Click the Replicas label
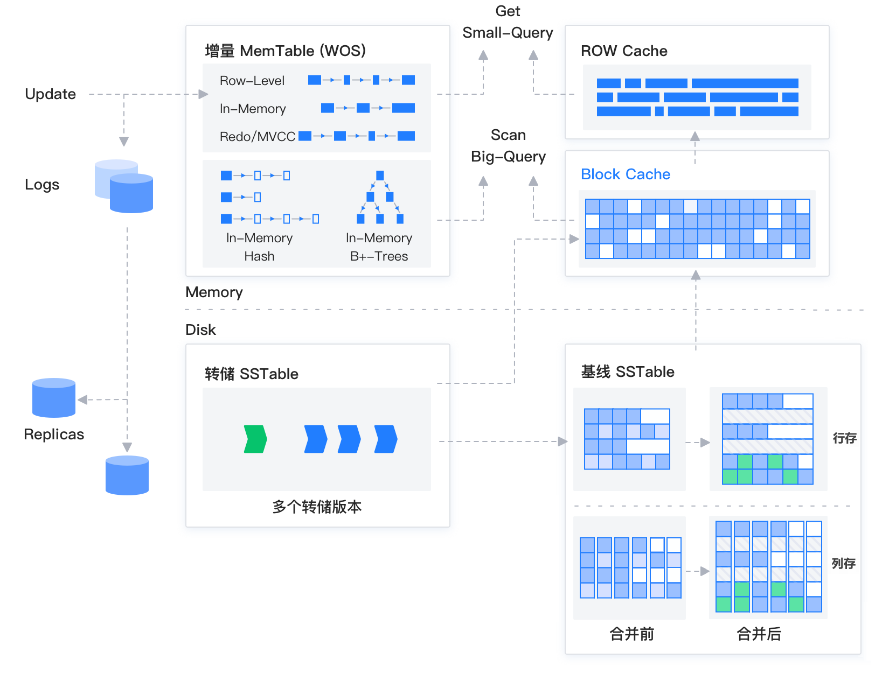This screenshot has width=889, height=673. click(x=54, y=434)
